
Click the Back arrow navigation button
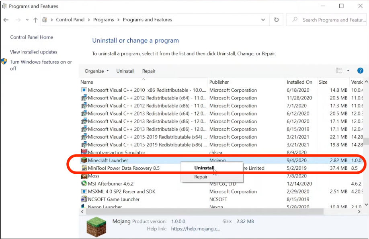point(6,20)
